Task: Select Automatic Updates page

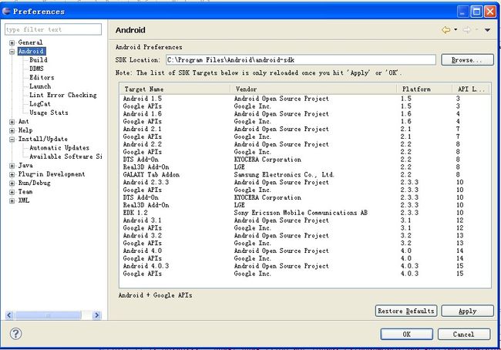Action: point(59,148)
